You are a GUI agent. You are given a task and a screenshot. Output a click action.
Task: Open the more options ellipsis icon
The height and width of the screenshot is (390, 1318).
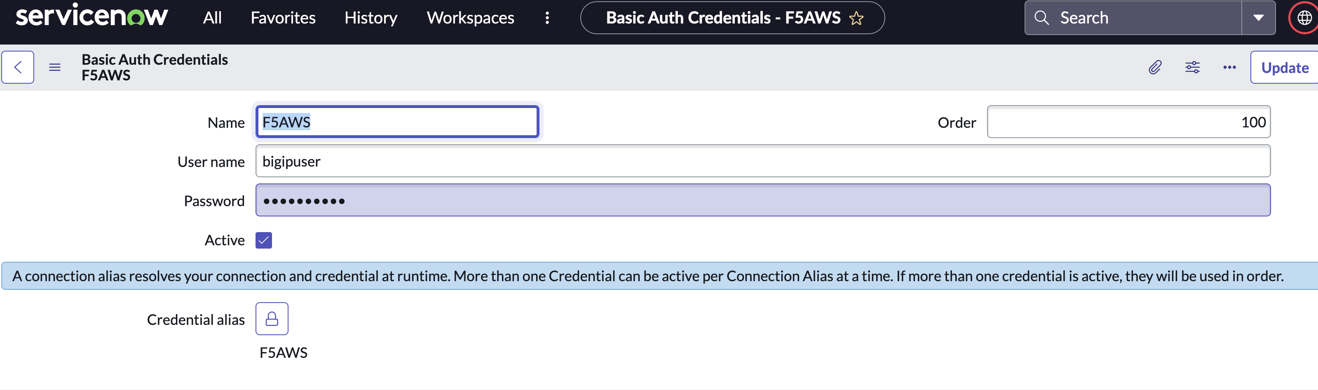(1229, 67)
